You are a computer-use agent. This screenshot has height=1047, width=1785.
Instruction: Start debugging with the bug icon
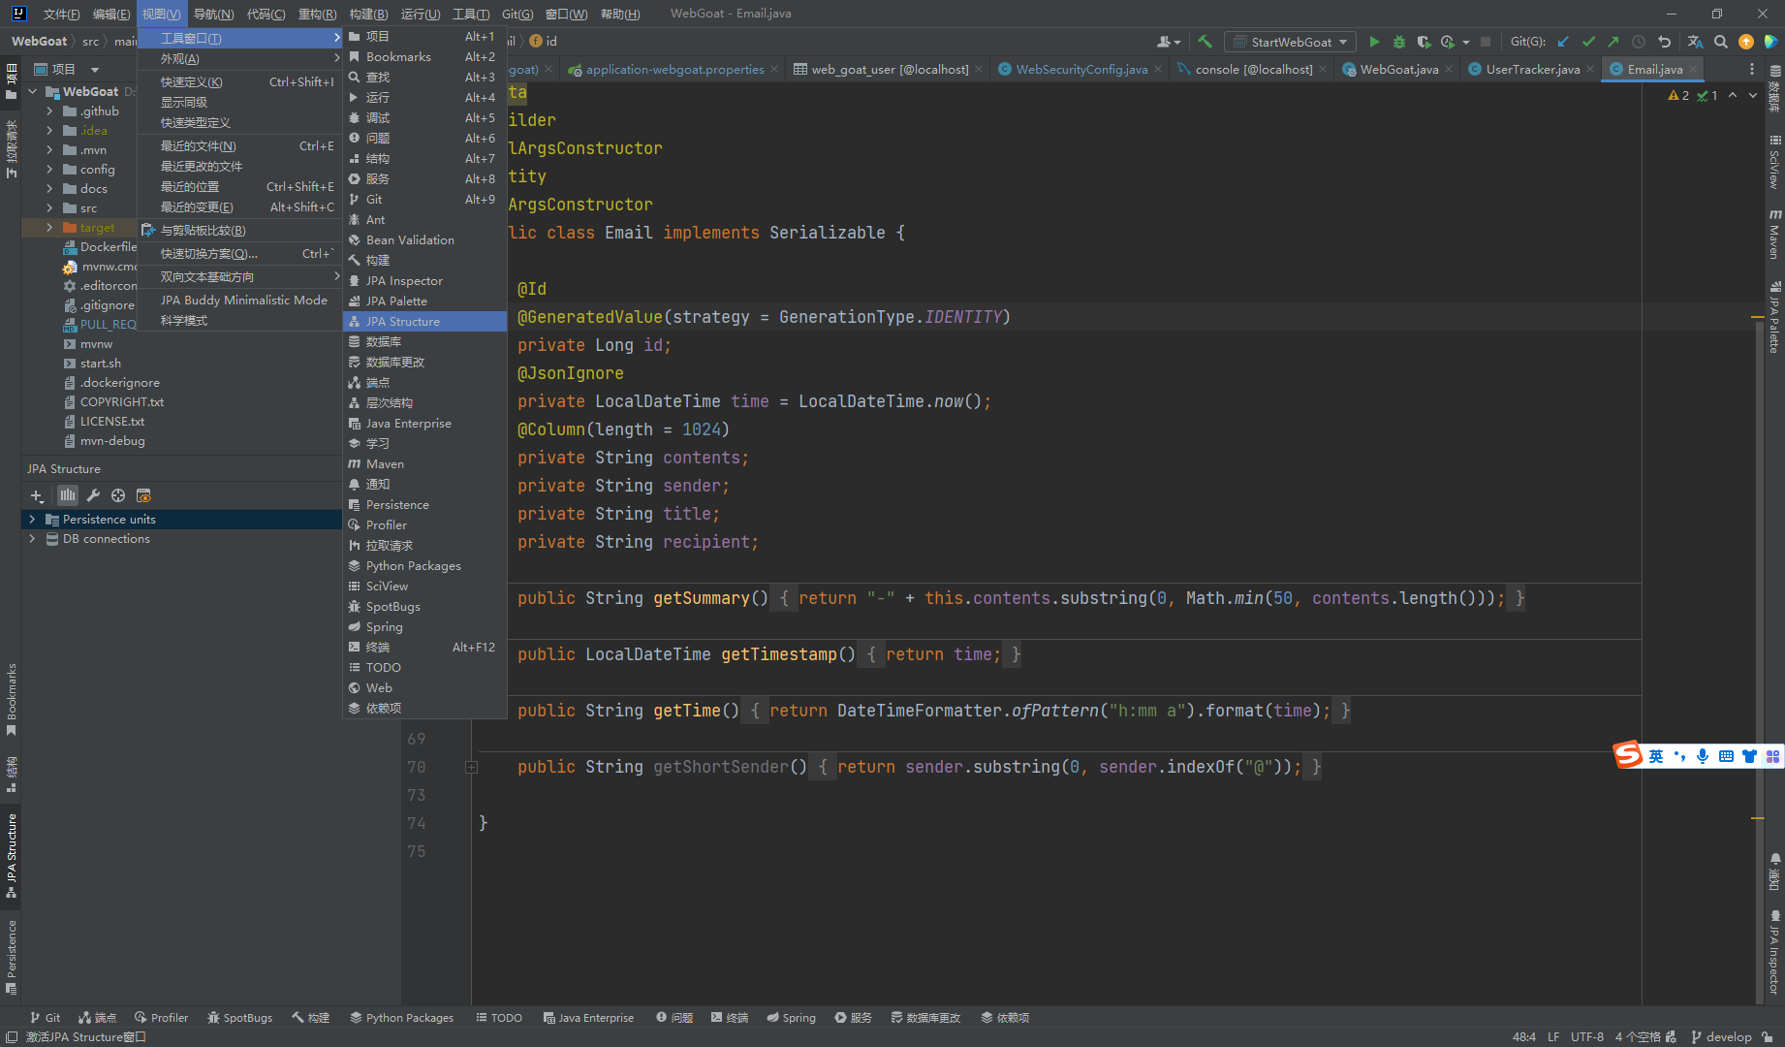[1398, 42]
